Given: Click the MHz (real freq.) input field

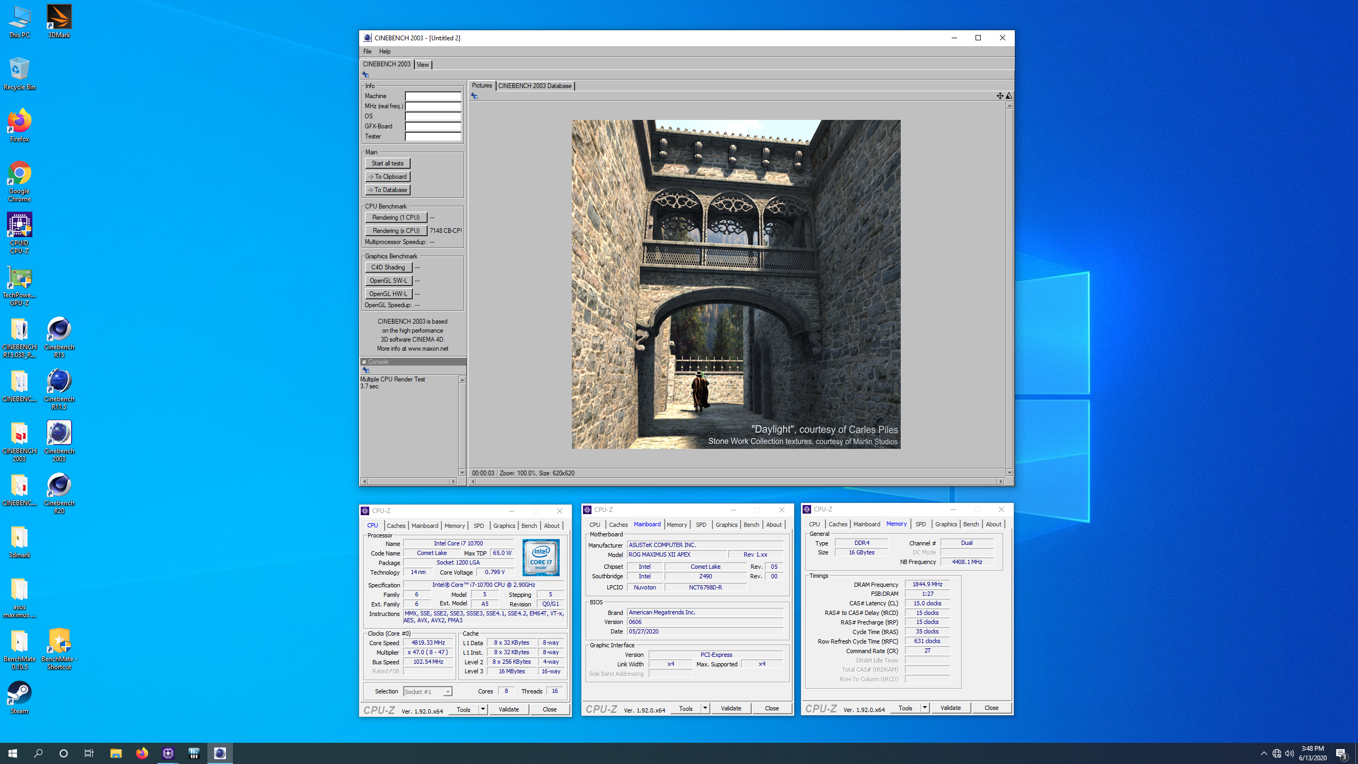Looking at the screenshot, I should (433, 106).
